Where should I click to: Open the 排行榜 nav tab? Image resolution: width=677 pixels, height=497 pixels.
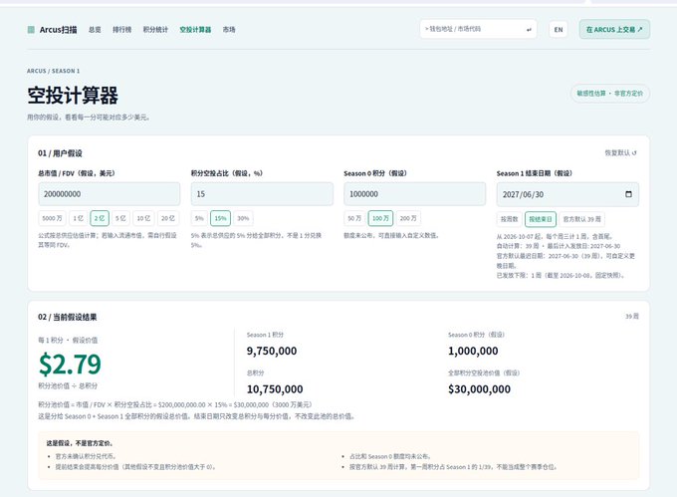coord(121,30)
